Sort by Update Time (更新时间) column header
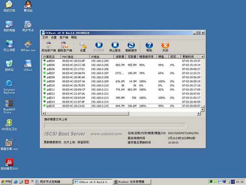The image size is (246, 185). (191, 57)
